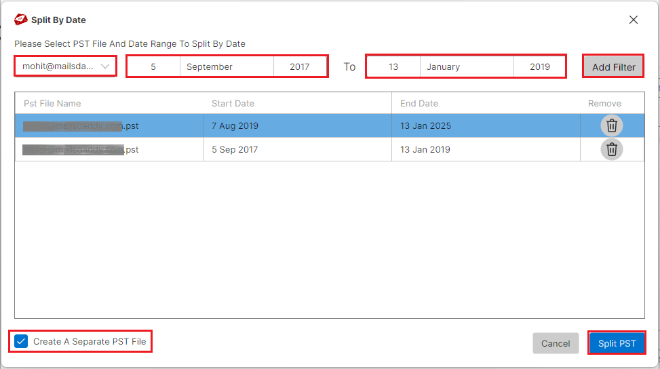Click the end date day field showing 13
Screen dimensions: 660x369
(393, 66)
